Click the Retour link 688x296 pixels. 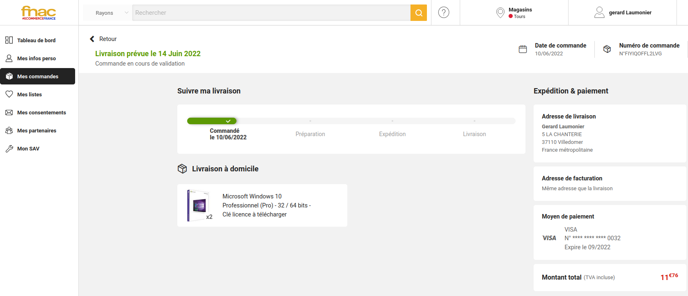(x=108, y=39)
